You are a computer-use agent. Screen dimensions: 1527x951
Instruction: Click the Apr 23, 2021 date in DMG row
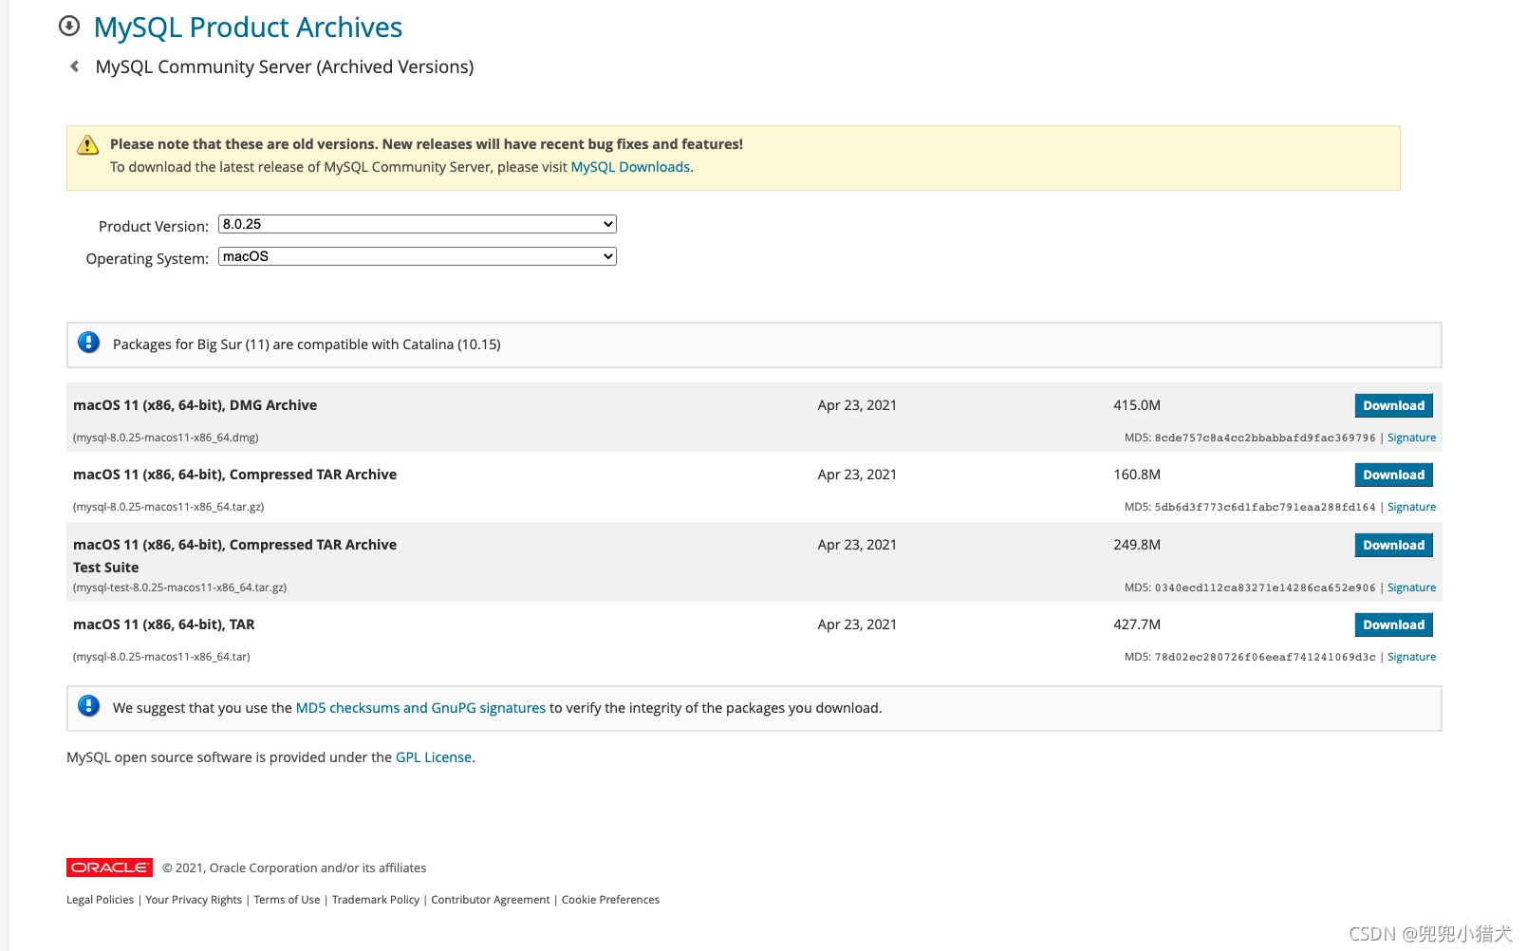[x=857, y=405]
